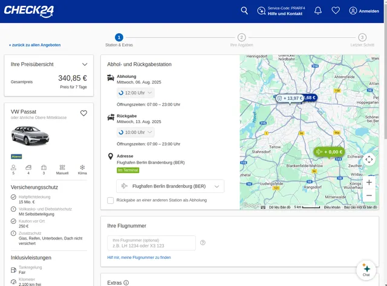387x286 pixels.
Task: Zoom out on the map
Action: 369,195
